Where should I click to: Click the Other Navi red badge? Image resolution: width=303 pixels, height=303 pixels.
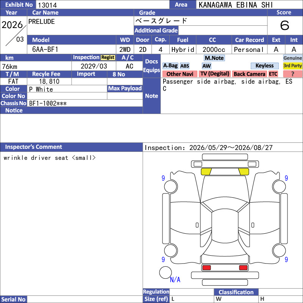tap(180, 74)
